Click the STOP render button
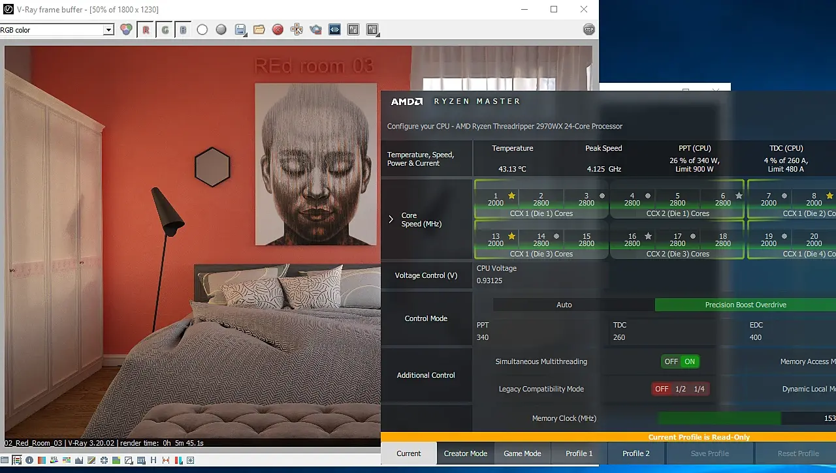The height and width of the screenshot is (473, 836). click(588, 29)
